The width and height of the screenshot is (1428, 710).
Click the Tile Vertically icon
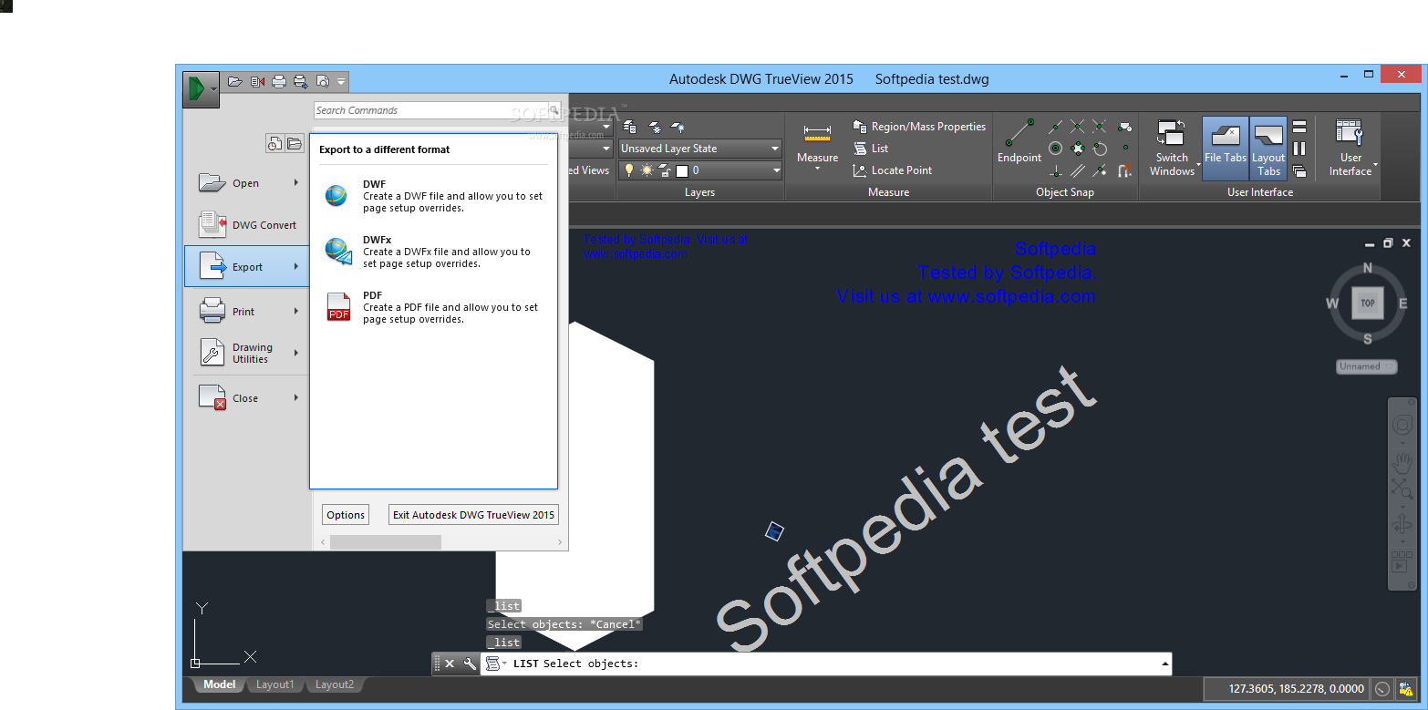pyautogui.click(x=1300, y=149)
